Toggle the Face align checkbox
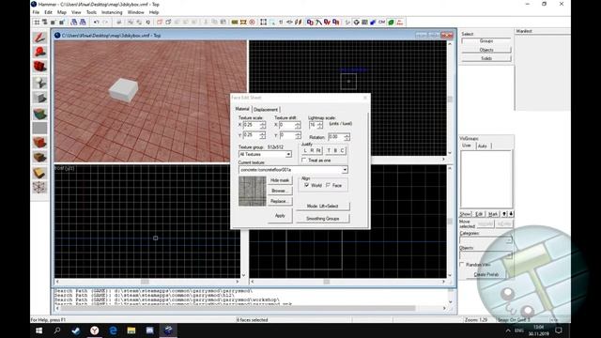The height and width of the screenshot is (338, 601). tap(328, 185)
